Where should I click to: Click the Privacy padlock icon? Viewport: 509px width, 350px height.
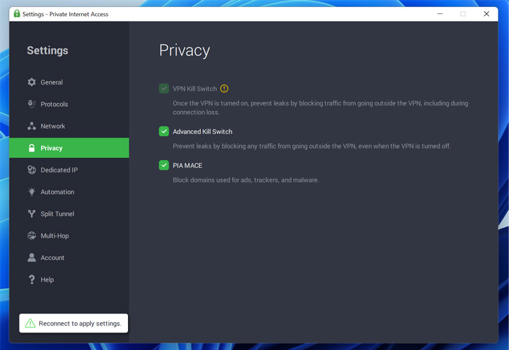[x=31, y=148]
